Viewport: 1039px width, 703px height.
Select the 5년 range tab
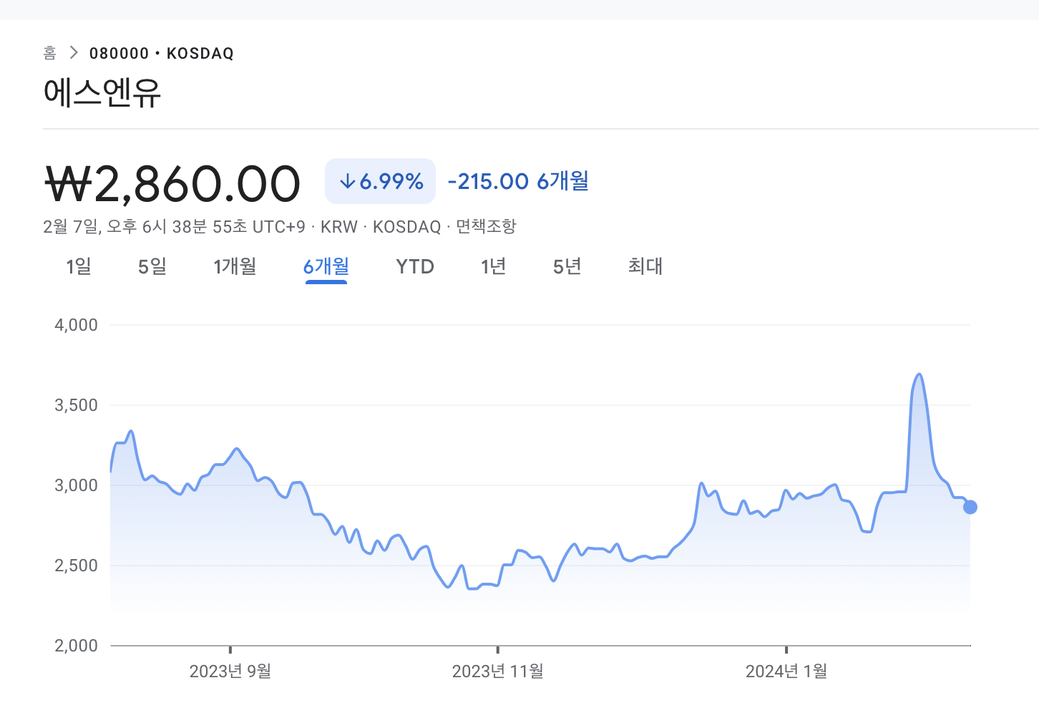click(567, 266)
